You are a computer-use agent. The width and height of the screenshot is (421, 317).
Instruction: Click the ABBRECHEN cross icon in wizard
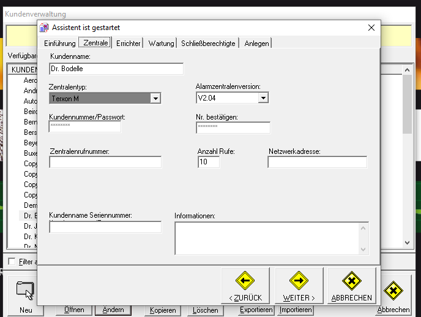point(351,281)
